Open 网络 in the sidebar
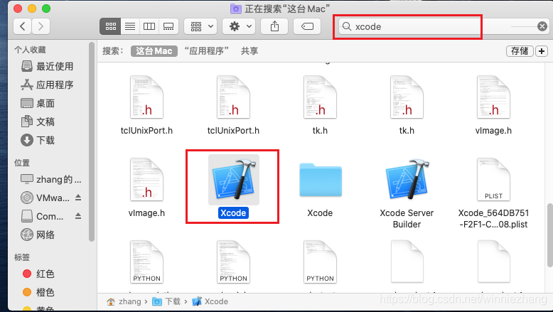Viewport: 553px width, 312px height. tap(38, 235)
